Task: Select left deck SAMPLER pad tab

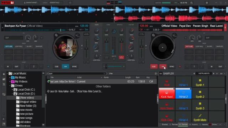Action: [39, 47]
